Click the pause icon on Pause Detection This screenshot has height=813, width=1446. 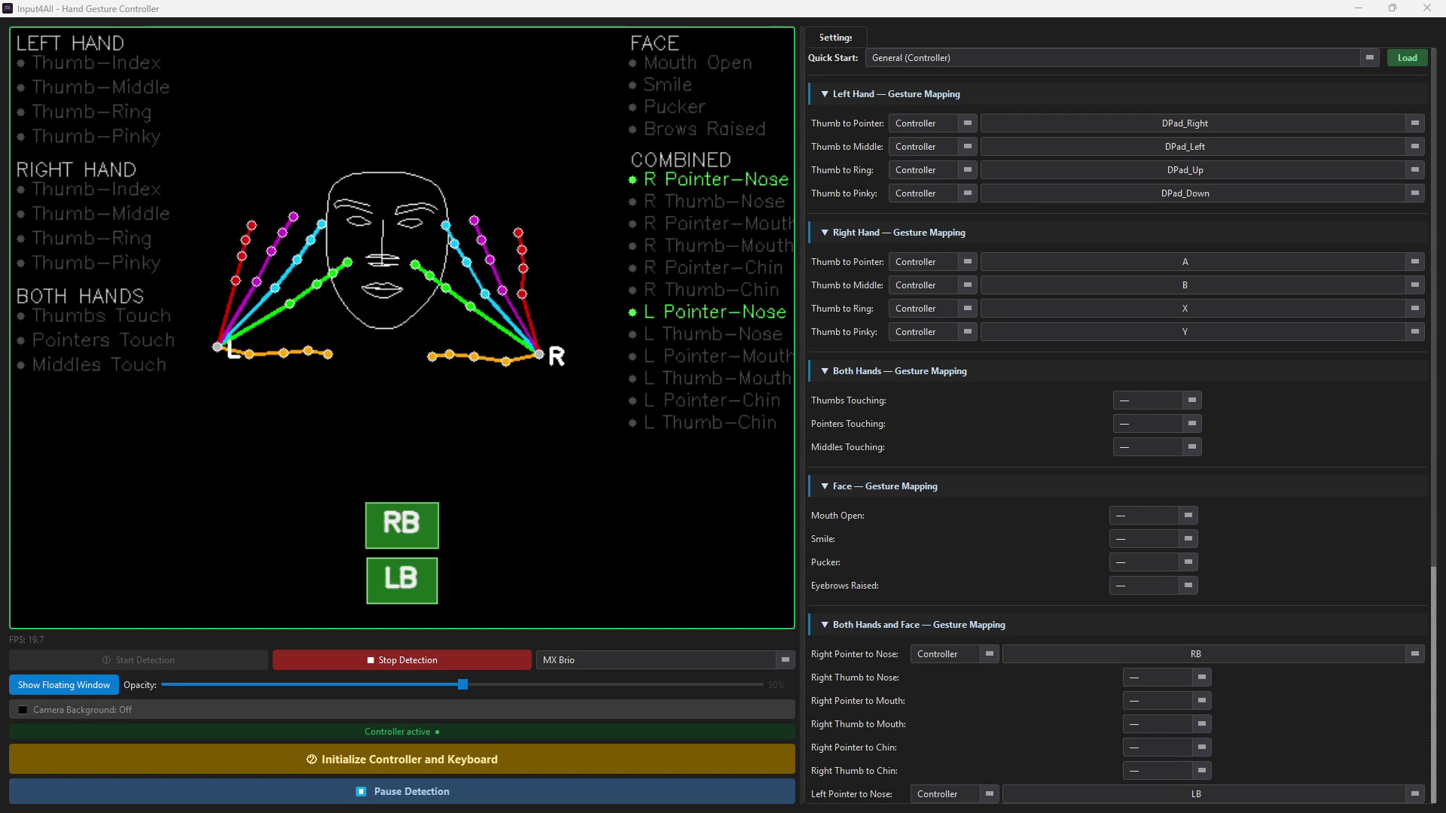pos(361,792)
